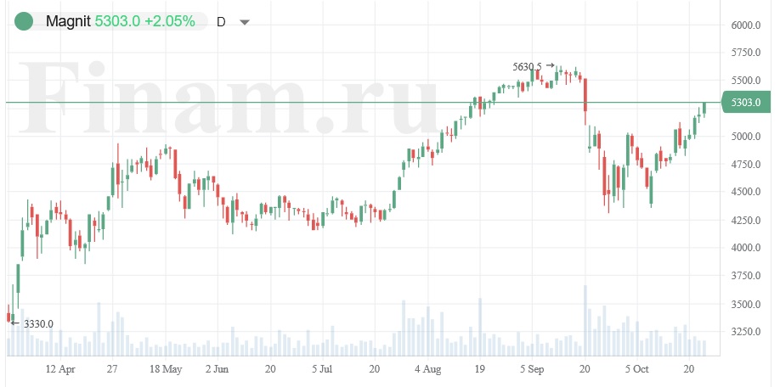Click the 4 Aug date label
Screen dimensions: 780x387
427,369
